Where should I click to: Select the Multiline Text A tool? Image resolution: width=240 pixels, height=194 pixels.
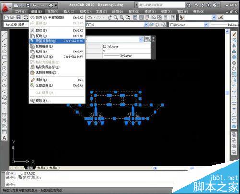pyautogui.click(x=4, y=138)
